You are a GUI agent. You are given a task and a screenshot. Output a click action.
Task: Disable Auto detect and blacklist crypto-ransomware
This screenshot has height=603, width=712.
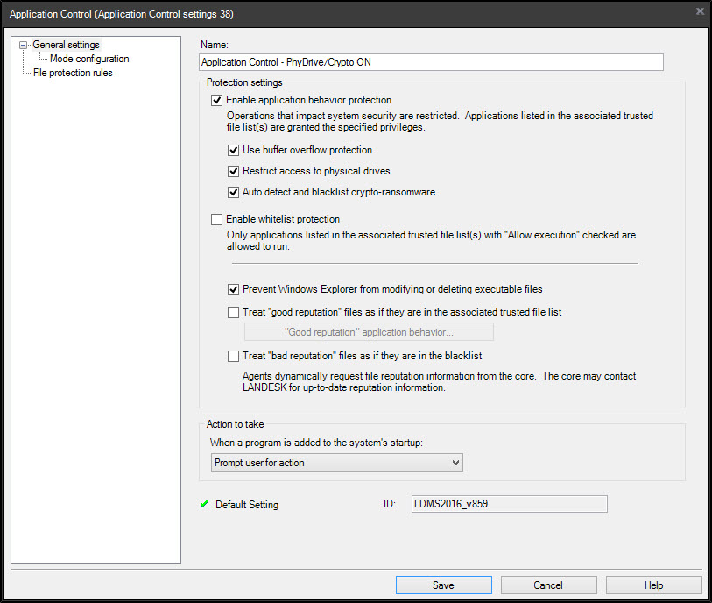point(234,192)
